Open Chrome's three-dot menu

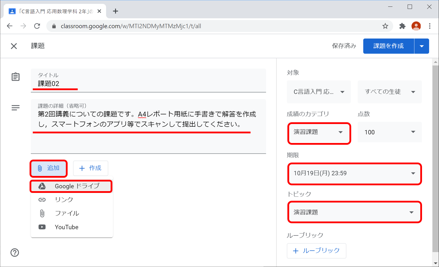(430, 26)
